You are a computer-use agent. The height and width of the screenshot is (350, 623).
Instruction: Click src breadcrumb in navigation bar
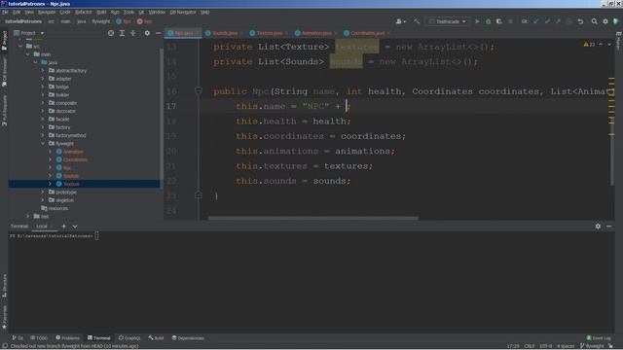pyautogui.click(x=52, y=21)
